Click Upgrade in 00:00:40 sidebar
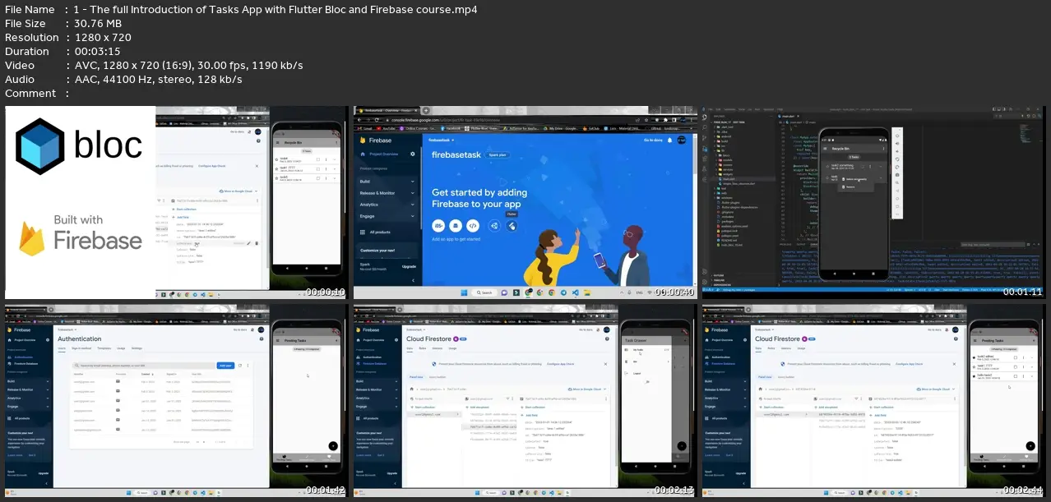 pyautogui.click(x=409, y=266)
